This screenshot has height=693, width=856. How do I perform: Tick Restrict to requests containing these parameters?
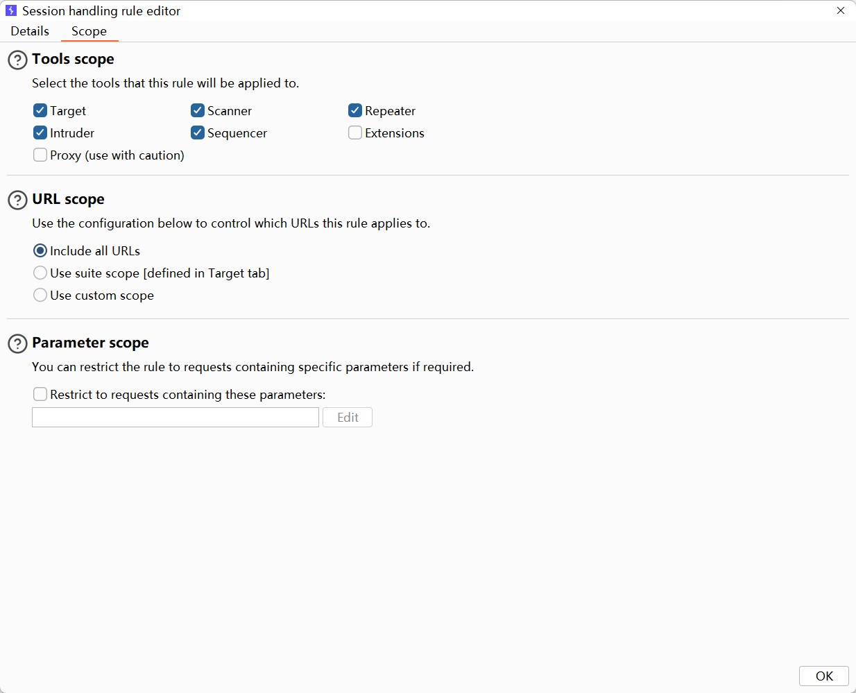(40, 395)
